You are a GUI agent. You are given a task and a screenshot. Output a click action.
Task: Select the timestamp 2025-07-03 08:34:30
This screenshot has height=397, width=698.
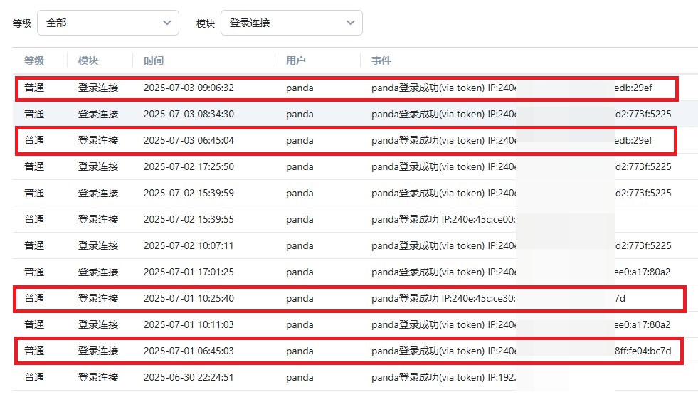(x=189, y=114)
